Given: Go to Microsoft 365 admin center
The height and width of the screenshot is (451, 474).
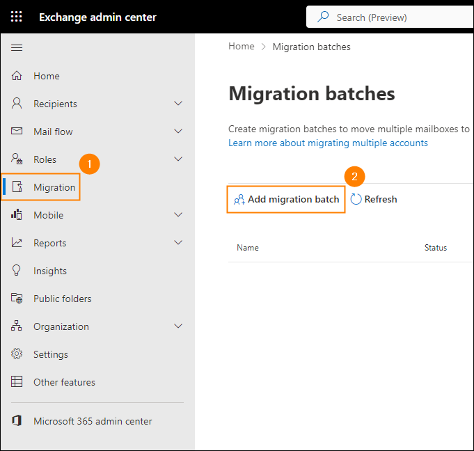Looking at the screenshot, I should [x=93, y=421].
